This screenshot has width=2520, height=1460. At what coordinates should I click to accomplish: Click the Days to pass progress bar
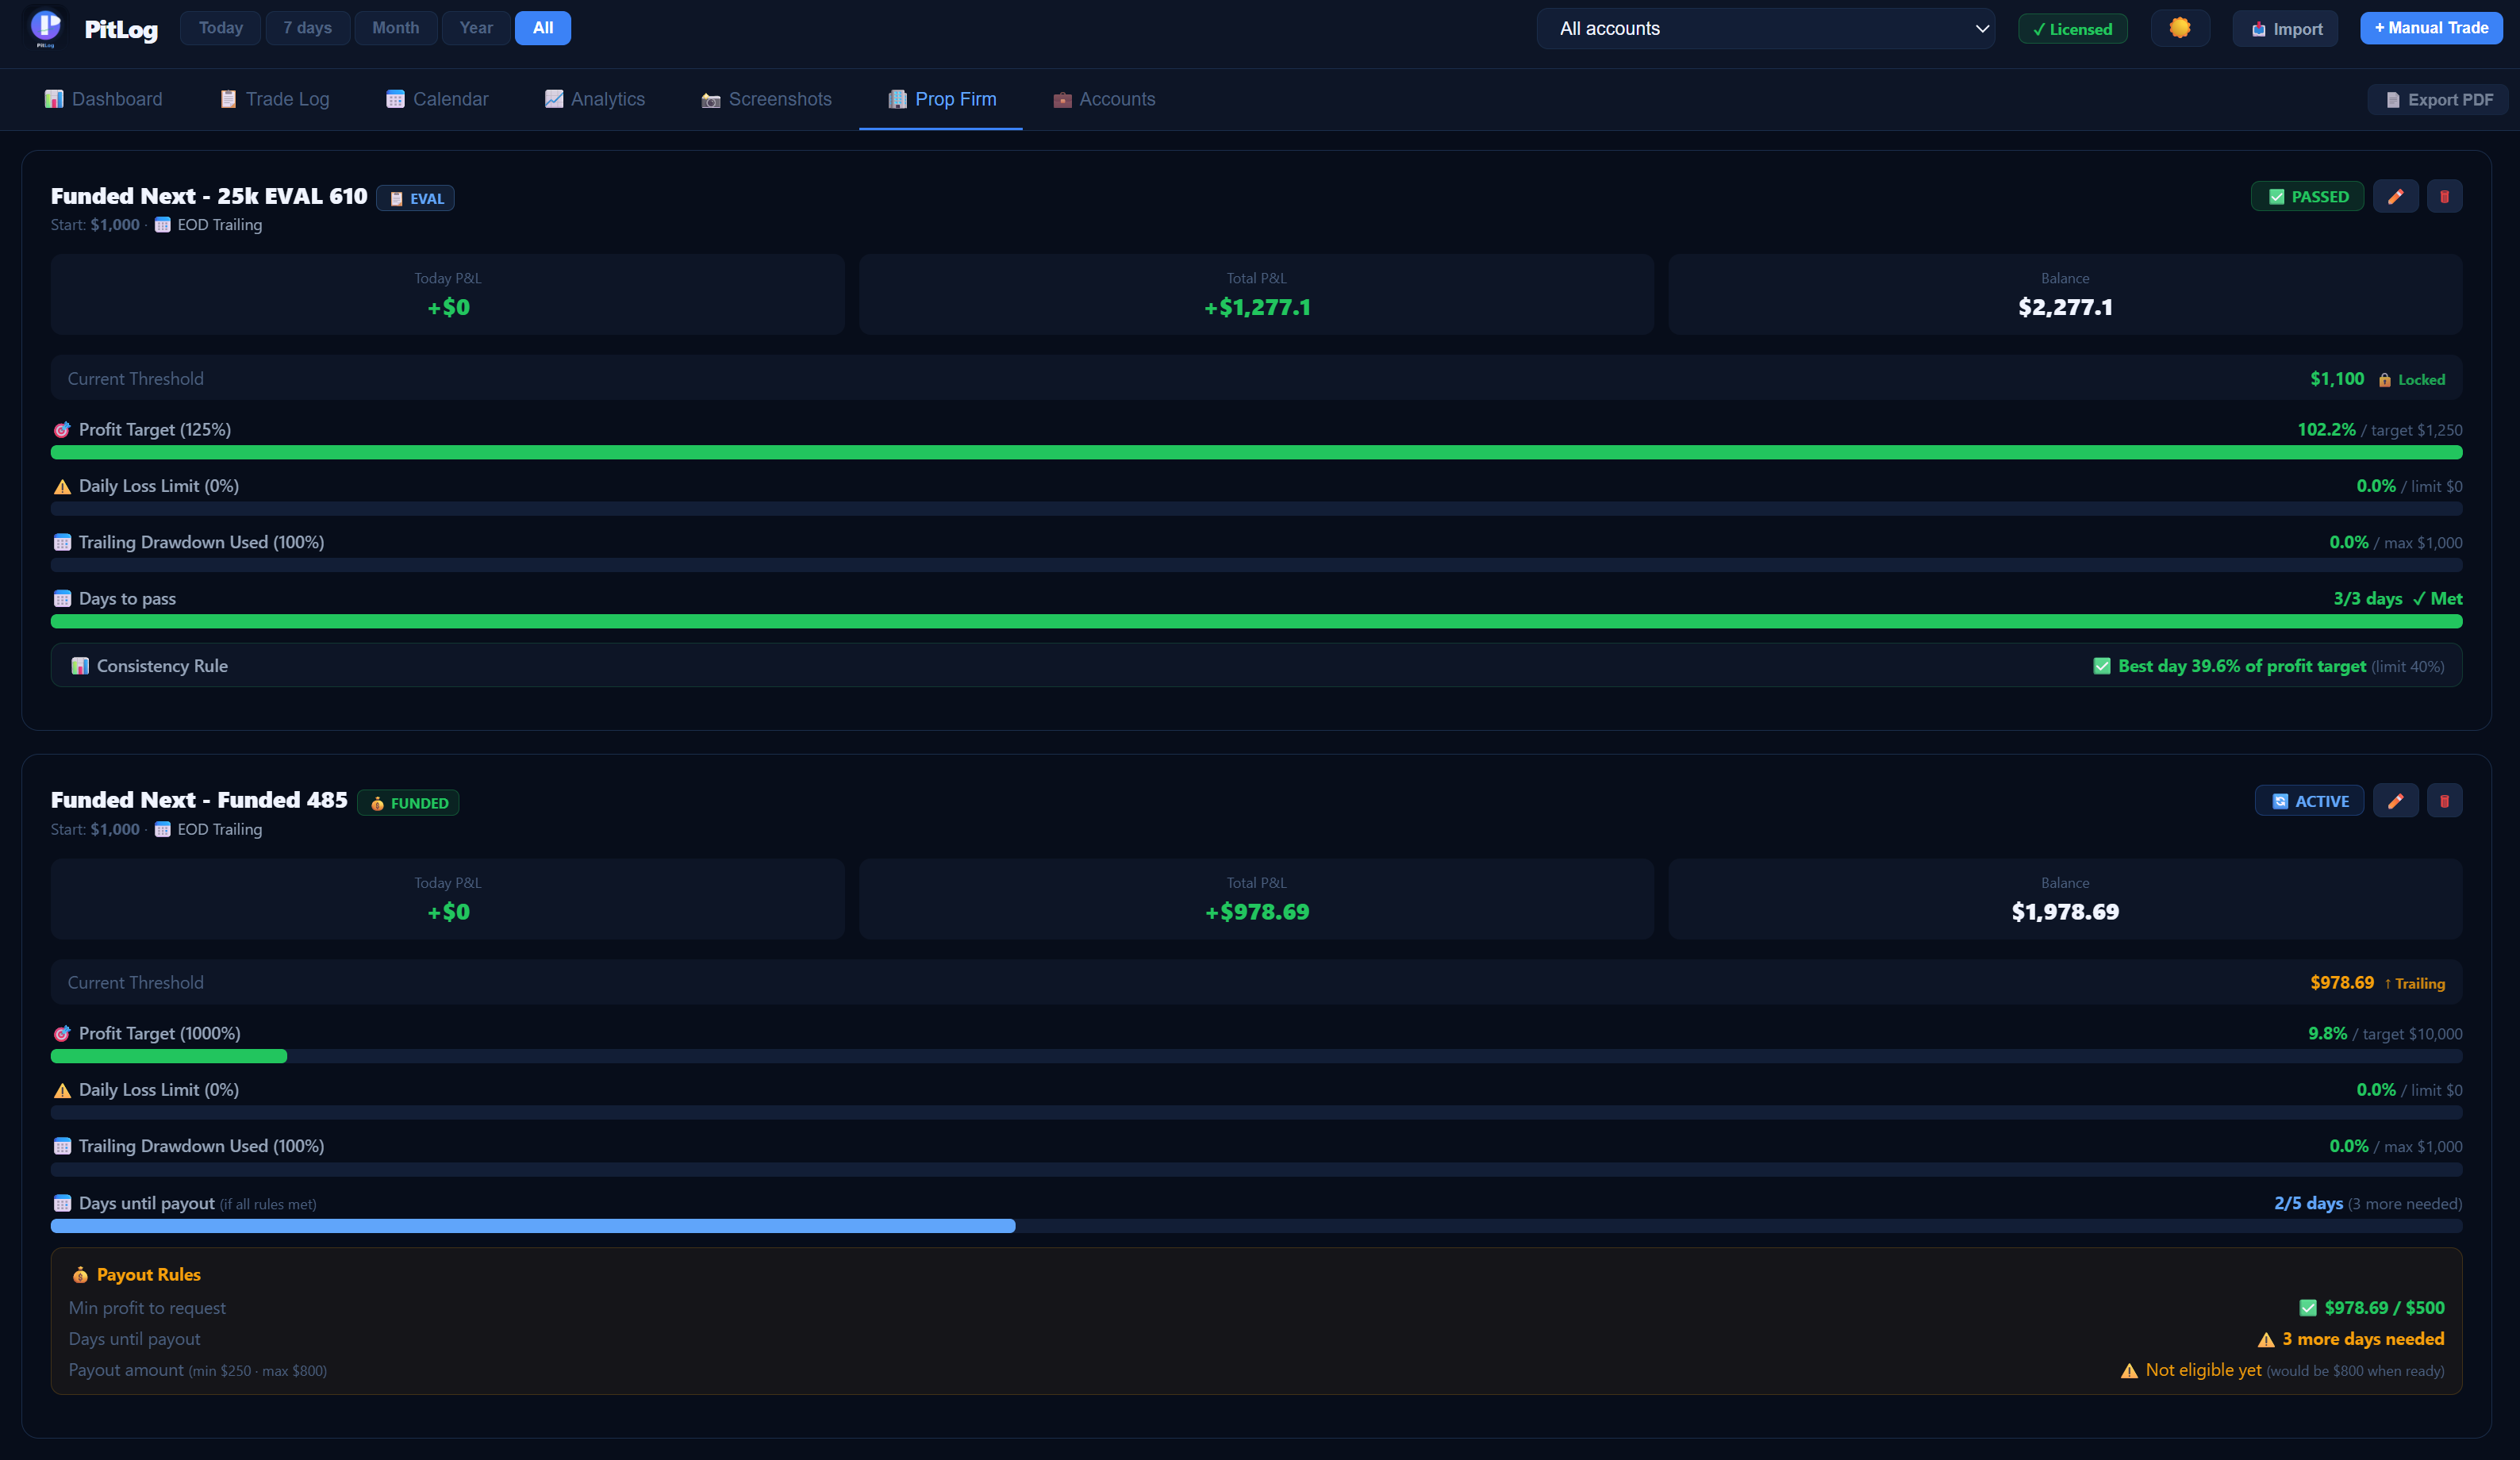pyautogui.click(x=1256, y=622)
